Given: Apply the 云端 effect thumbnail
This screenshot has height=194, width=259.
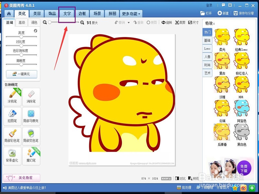Looking at the screenshot, I should point(222,108).
